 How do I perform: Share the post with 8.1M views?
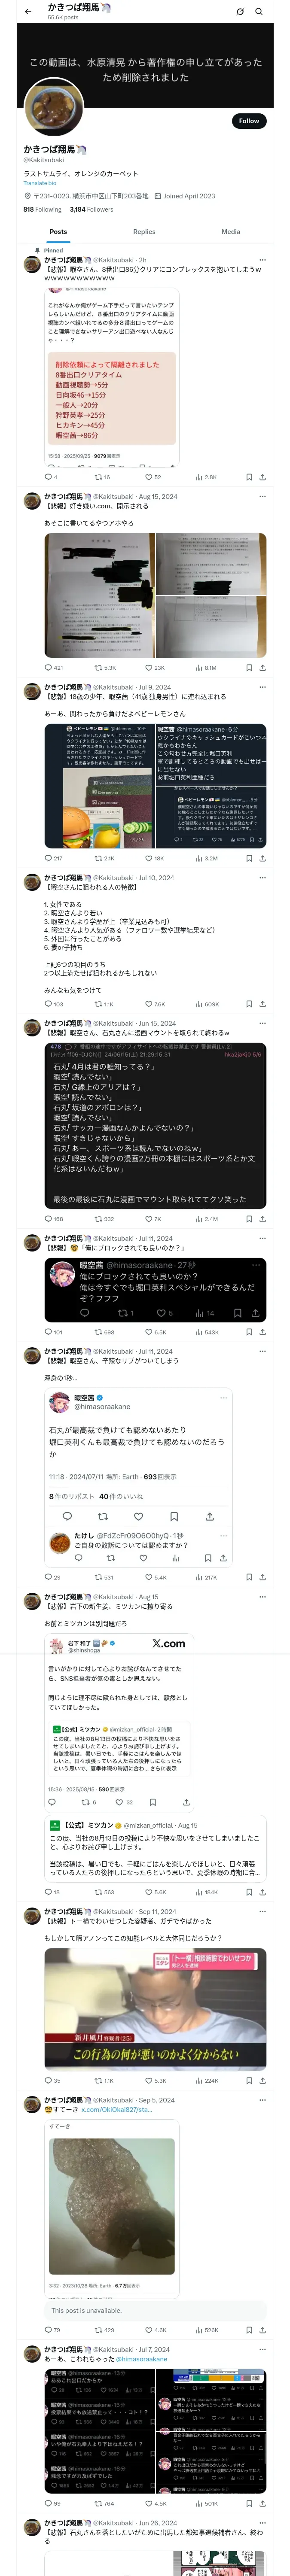pyautogui.click(x=262, y=667)
